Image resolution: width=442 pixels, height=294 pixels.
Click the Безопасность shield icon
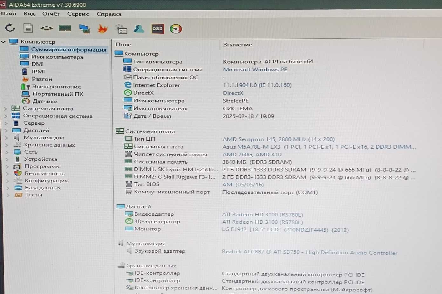(x=18, y=173)
